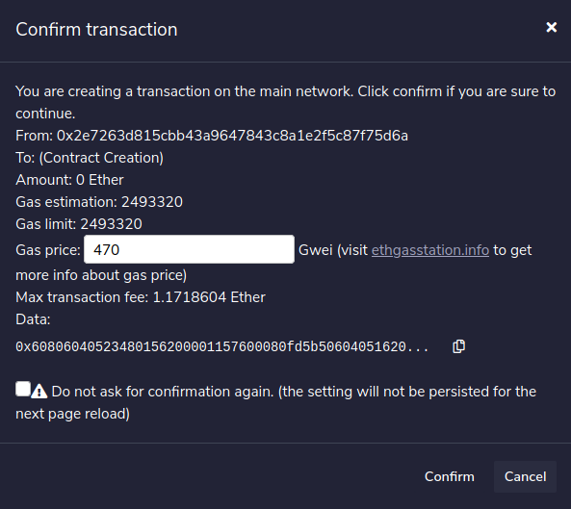571x509 pixels.
Task: Focus the Gas price input field
Action: tap(189, 249)
